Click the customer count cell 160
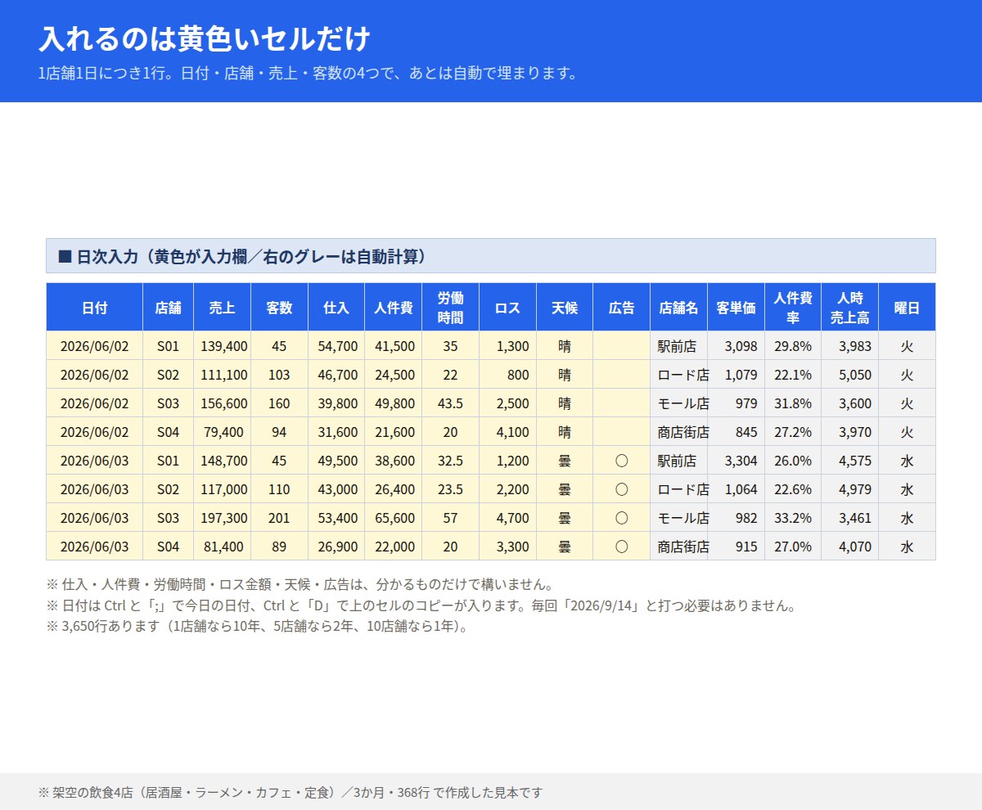This screenshot has width=982, height=810. (279, 403)
